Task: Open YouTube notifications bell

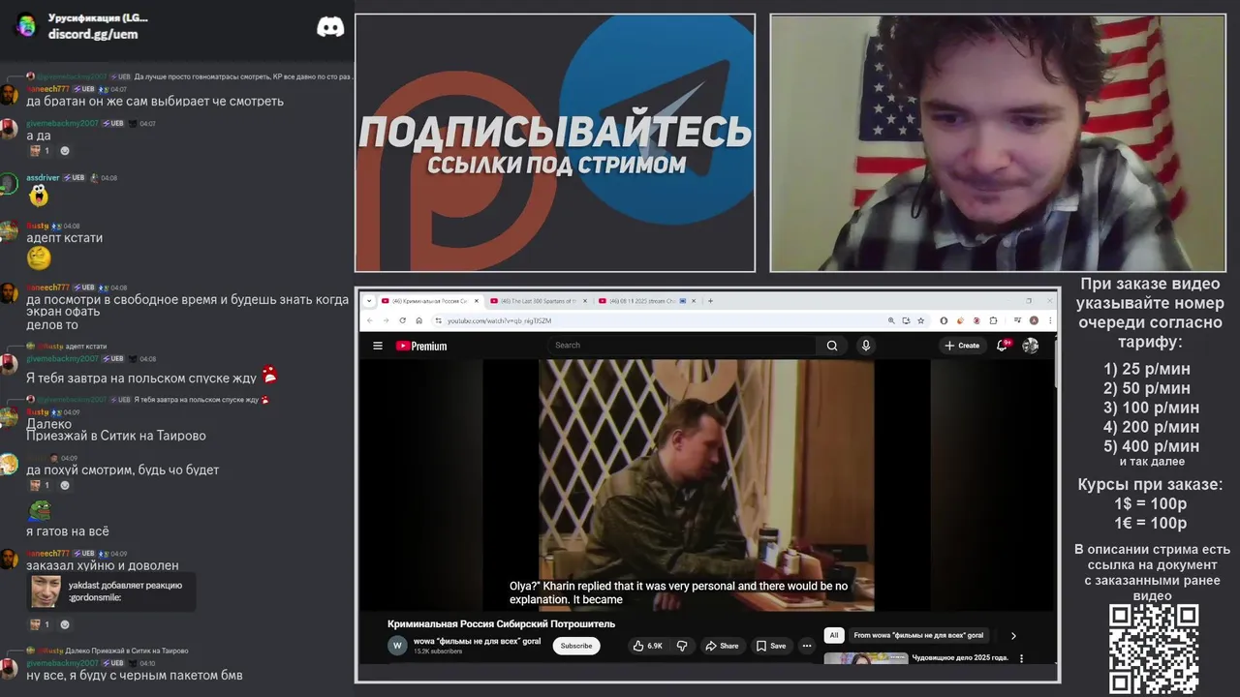Action: click(x=1003, y=345)
